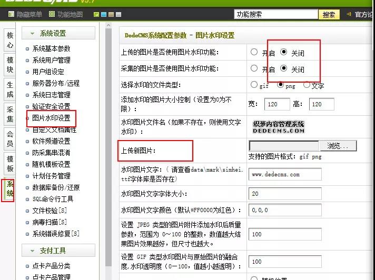The image size is (375, 280).
Task: Choose png watermark file type
Action: coord(280,85)
